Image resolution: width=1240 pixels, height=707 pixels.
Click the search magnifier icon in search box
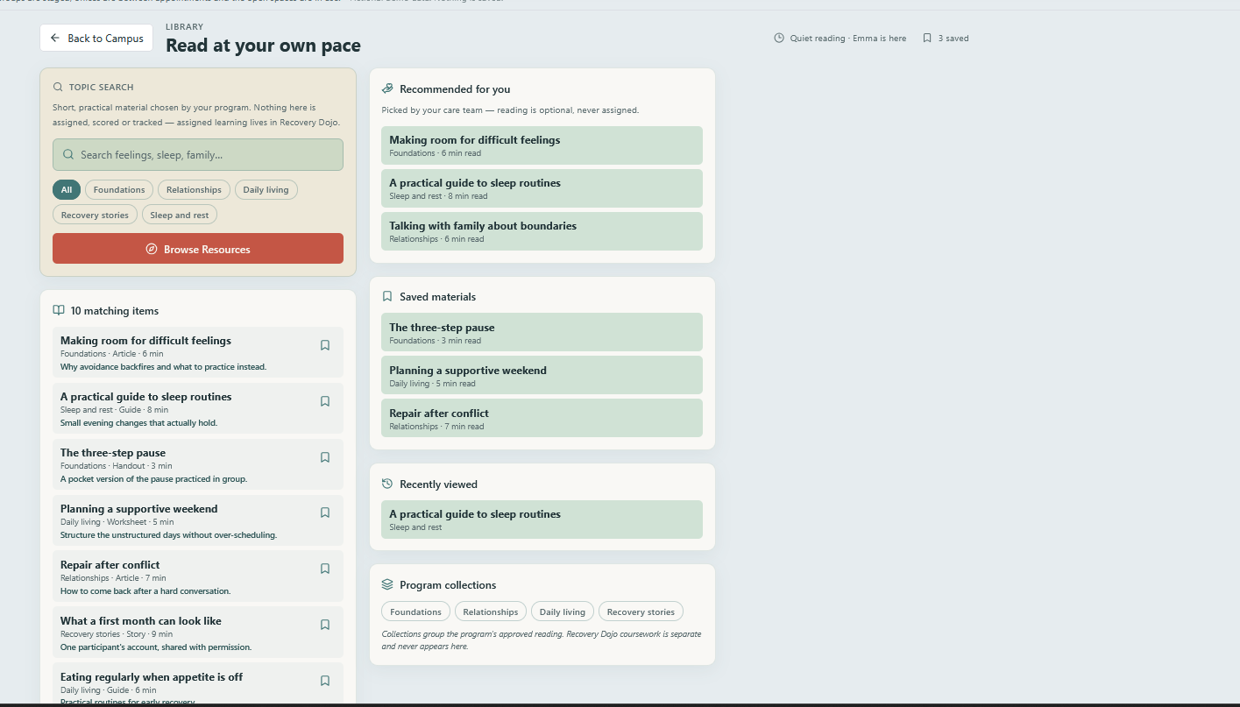[68, 155]
